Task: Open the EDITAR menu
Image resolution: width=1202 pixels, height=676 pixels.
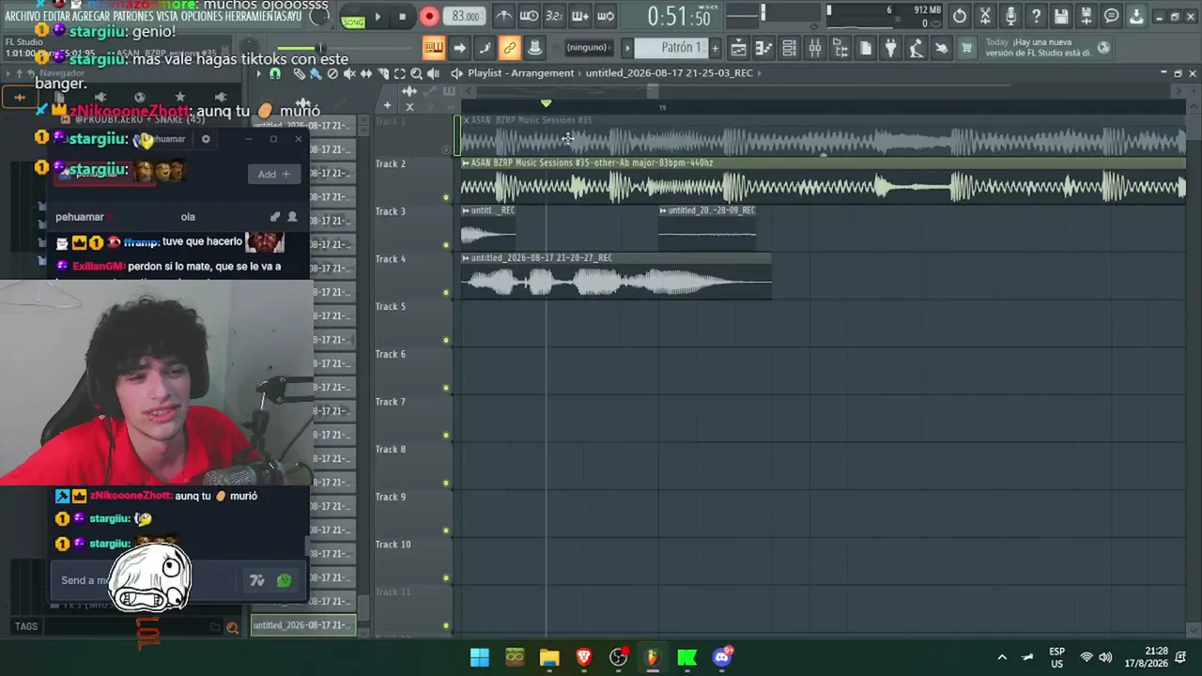Action: (x=58, y=16)
